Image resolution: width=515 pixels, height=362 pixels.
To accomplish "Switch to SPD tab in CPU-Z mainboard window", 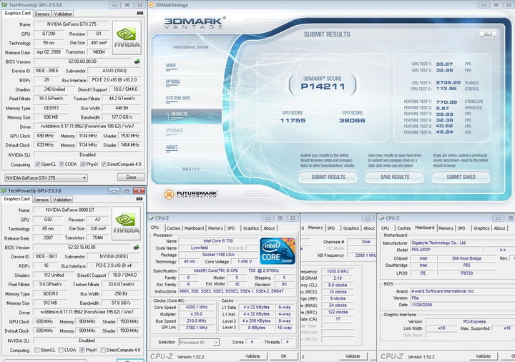I will coord(461,228).
